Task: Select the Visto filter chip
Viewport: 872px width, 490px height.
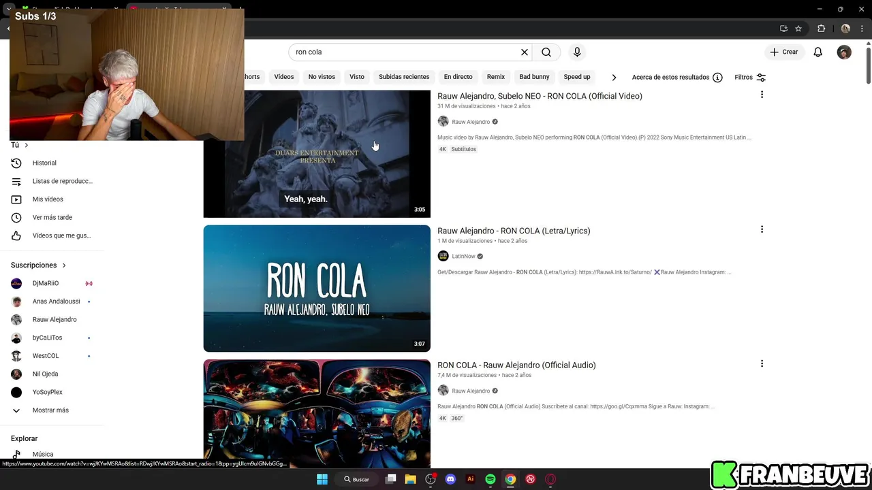Action: pos(357,77)
